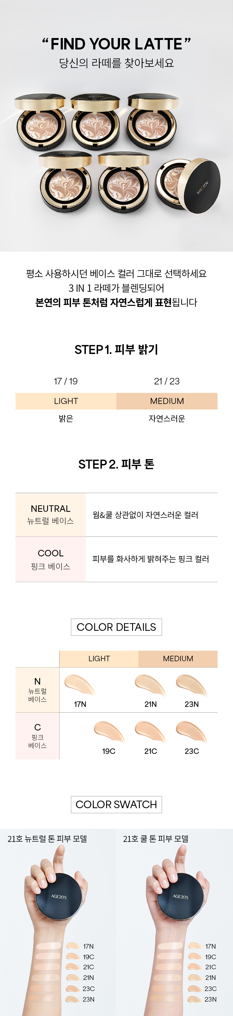The height and width of the screenshot is (1016, 233).
Task: Click the COLOR SWATCH boxed heading
Action: tap(116, 805)
